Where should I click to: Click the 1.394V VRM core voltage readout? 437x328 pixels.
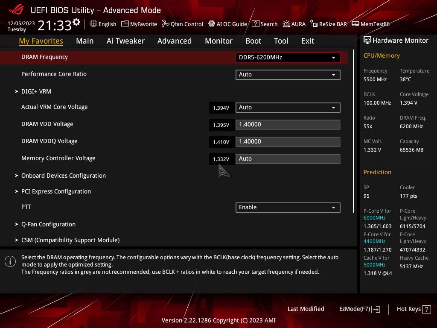pyautogui.click(x=221, y=108)
